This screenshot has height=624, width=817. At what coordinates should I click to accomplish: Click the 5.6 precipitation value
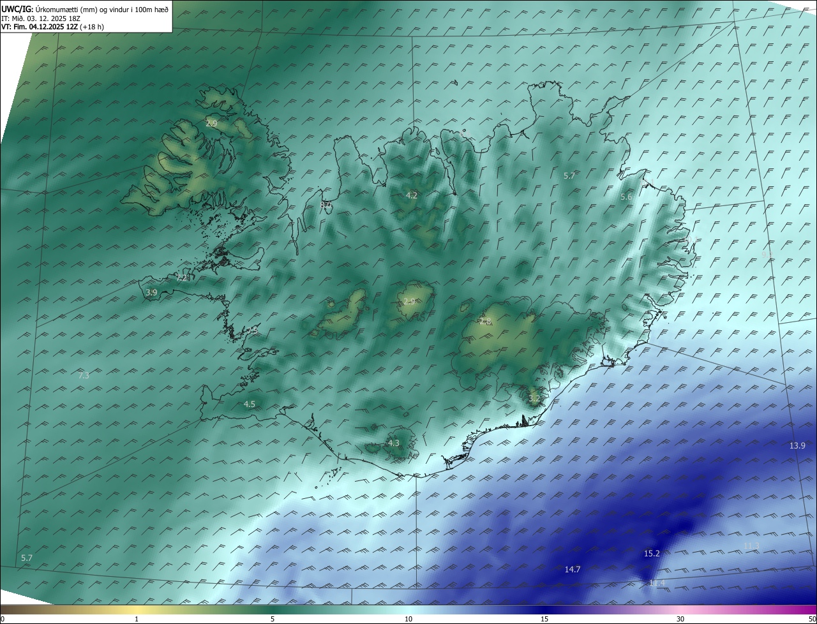pyautogui.click(x=626, y=197)
